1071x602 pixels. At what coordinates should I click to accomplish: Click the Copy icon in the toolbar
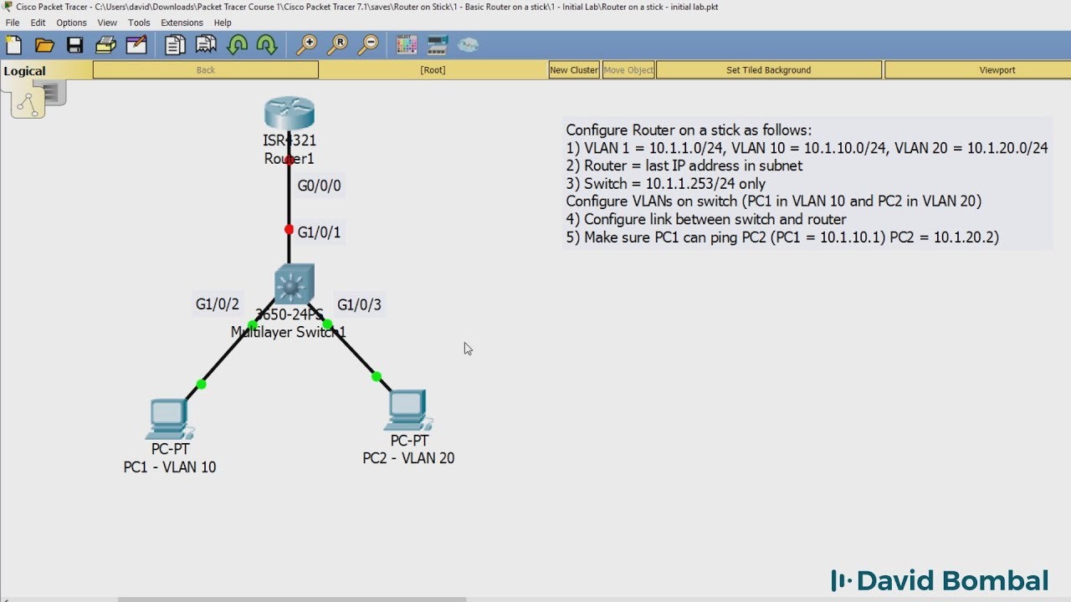(x=175, y=45)
